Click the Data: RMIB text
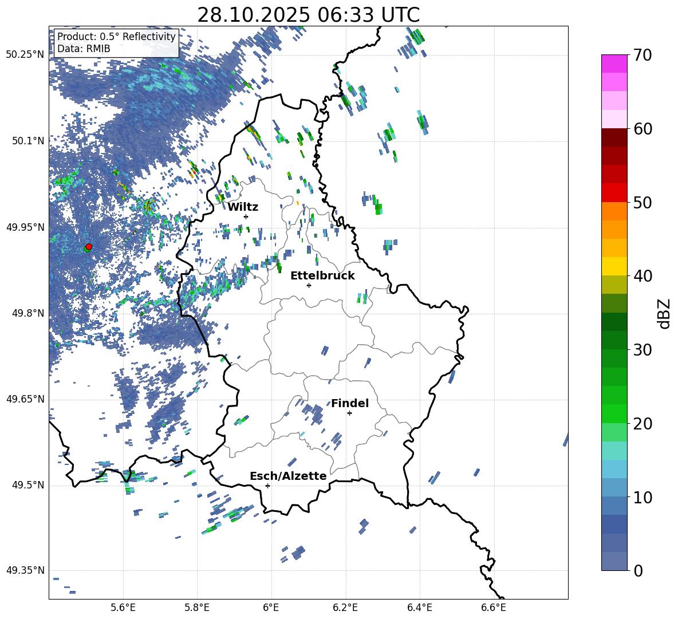The image size is (678, 619). tap(84, 49)
